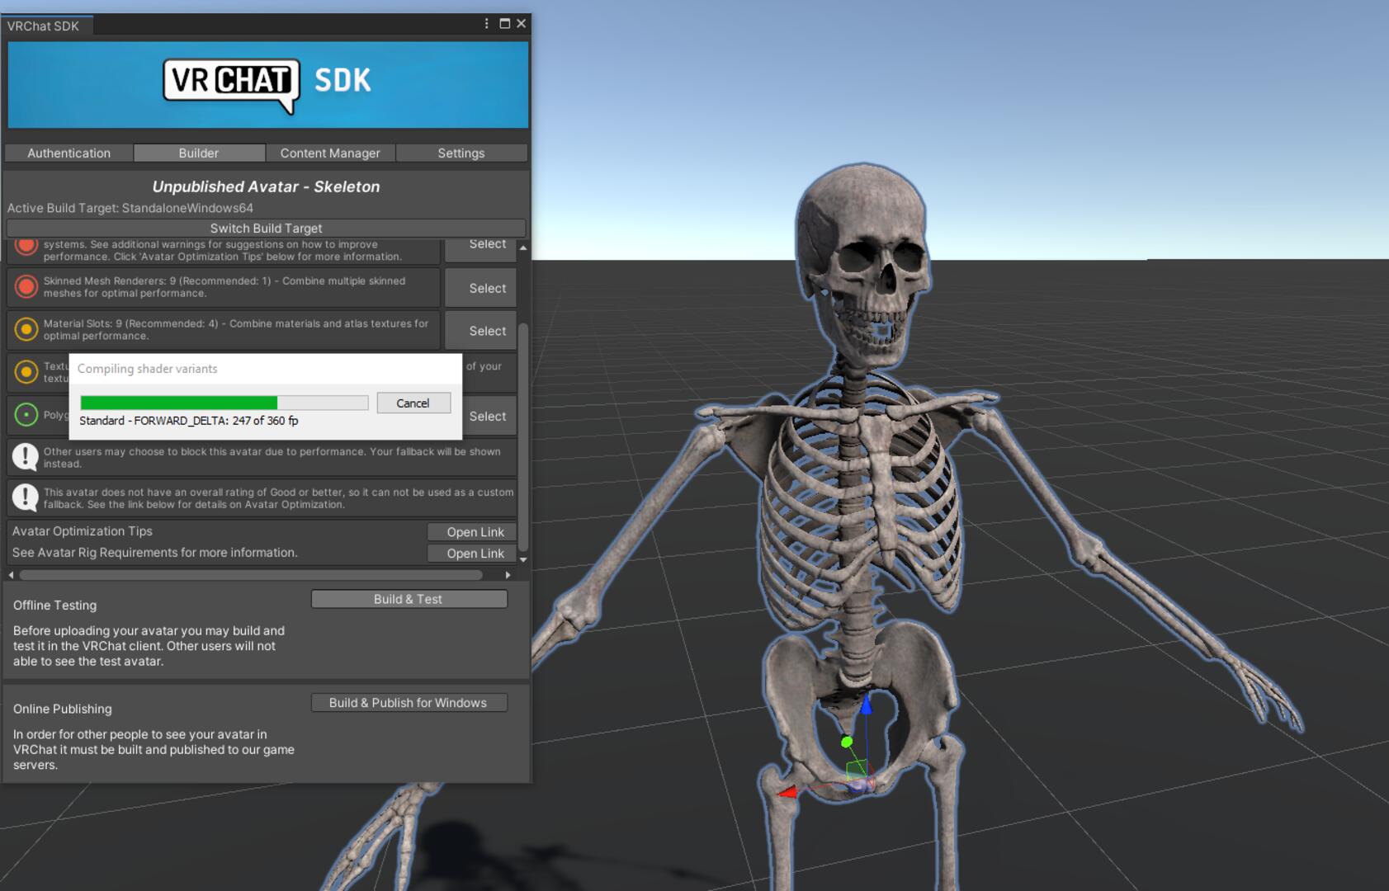Cancel the shader variants compilation

pos(413,403)
